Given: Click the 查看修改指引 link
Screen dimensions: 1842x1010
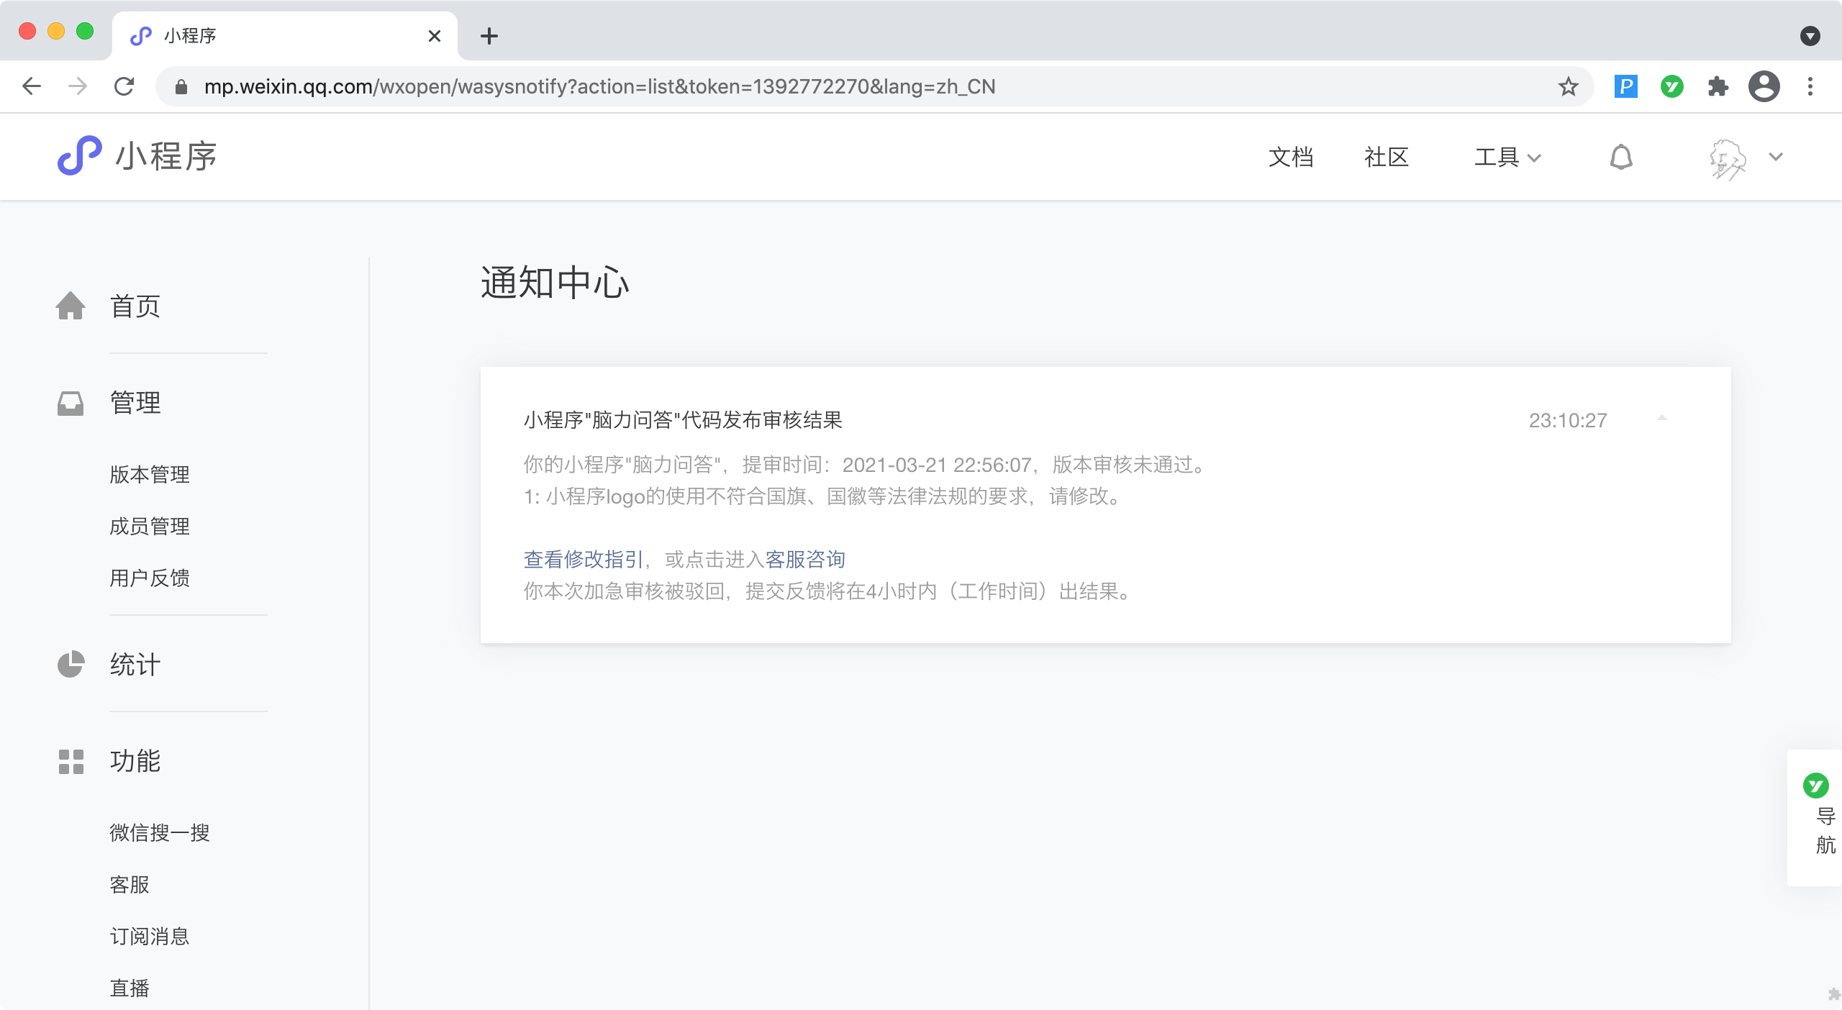Looking at the screenshot, I should point(583,559).
